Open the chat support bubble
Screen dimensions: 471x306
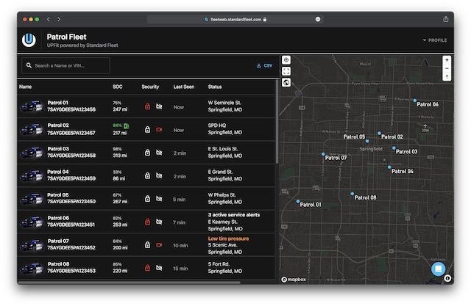click(438, 269)
